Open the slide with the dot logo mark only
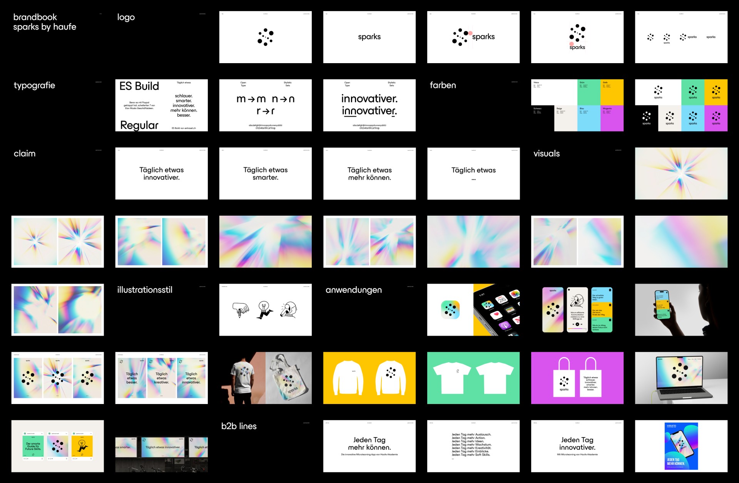Viewport: 739px width, 483px height. [266, 37]
